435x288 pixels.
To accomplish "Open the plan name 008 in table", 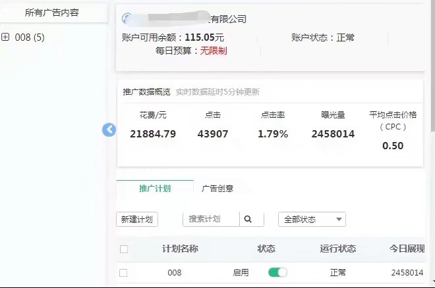I will tap(175, 273).
